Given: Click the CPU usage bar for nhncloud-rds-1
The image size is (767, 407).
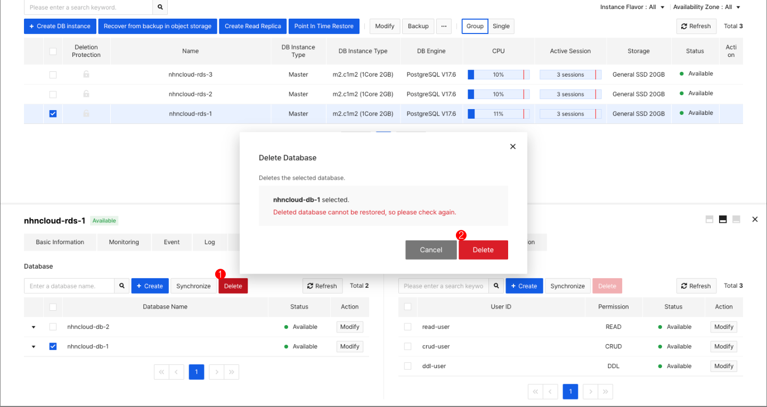Looking at the screenshot, I should tap(497, 113).
